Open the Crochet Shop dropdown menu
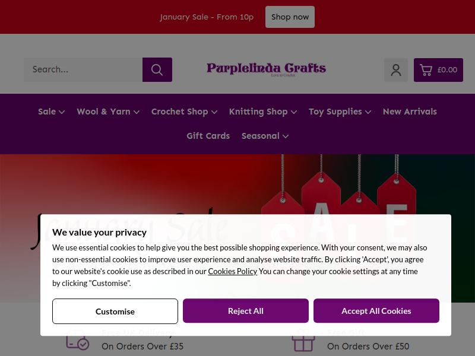 [x=184, y=112]
